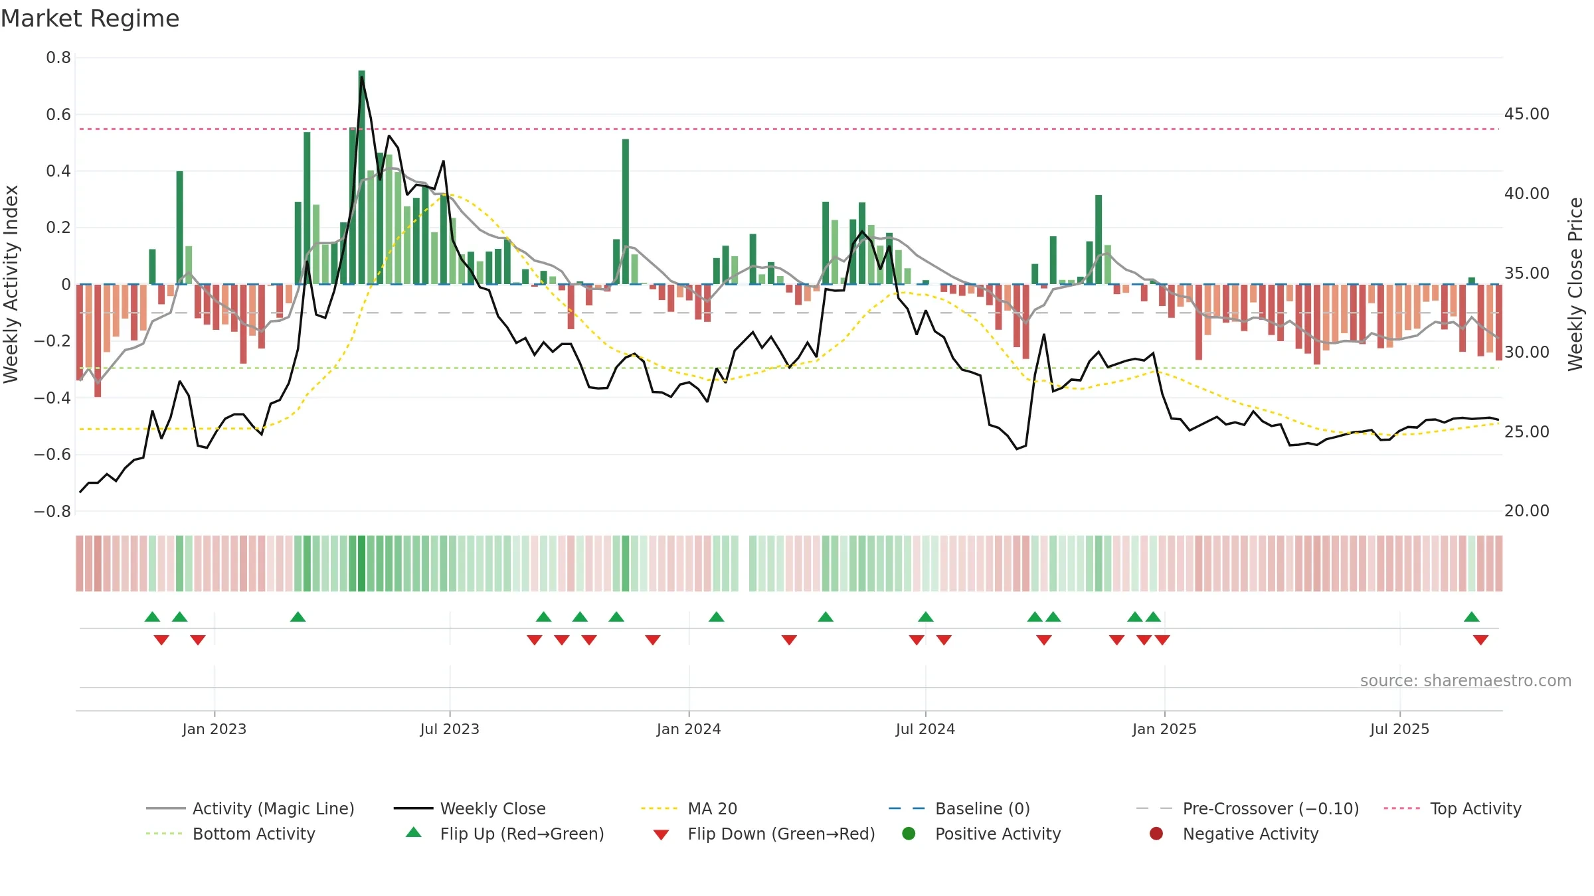Screen dimensions: 1594x896
Task: Click the Negative Activity legend label
Action: pyautogui.click(x=1251, y=834)
